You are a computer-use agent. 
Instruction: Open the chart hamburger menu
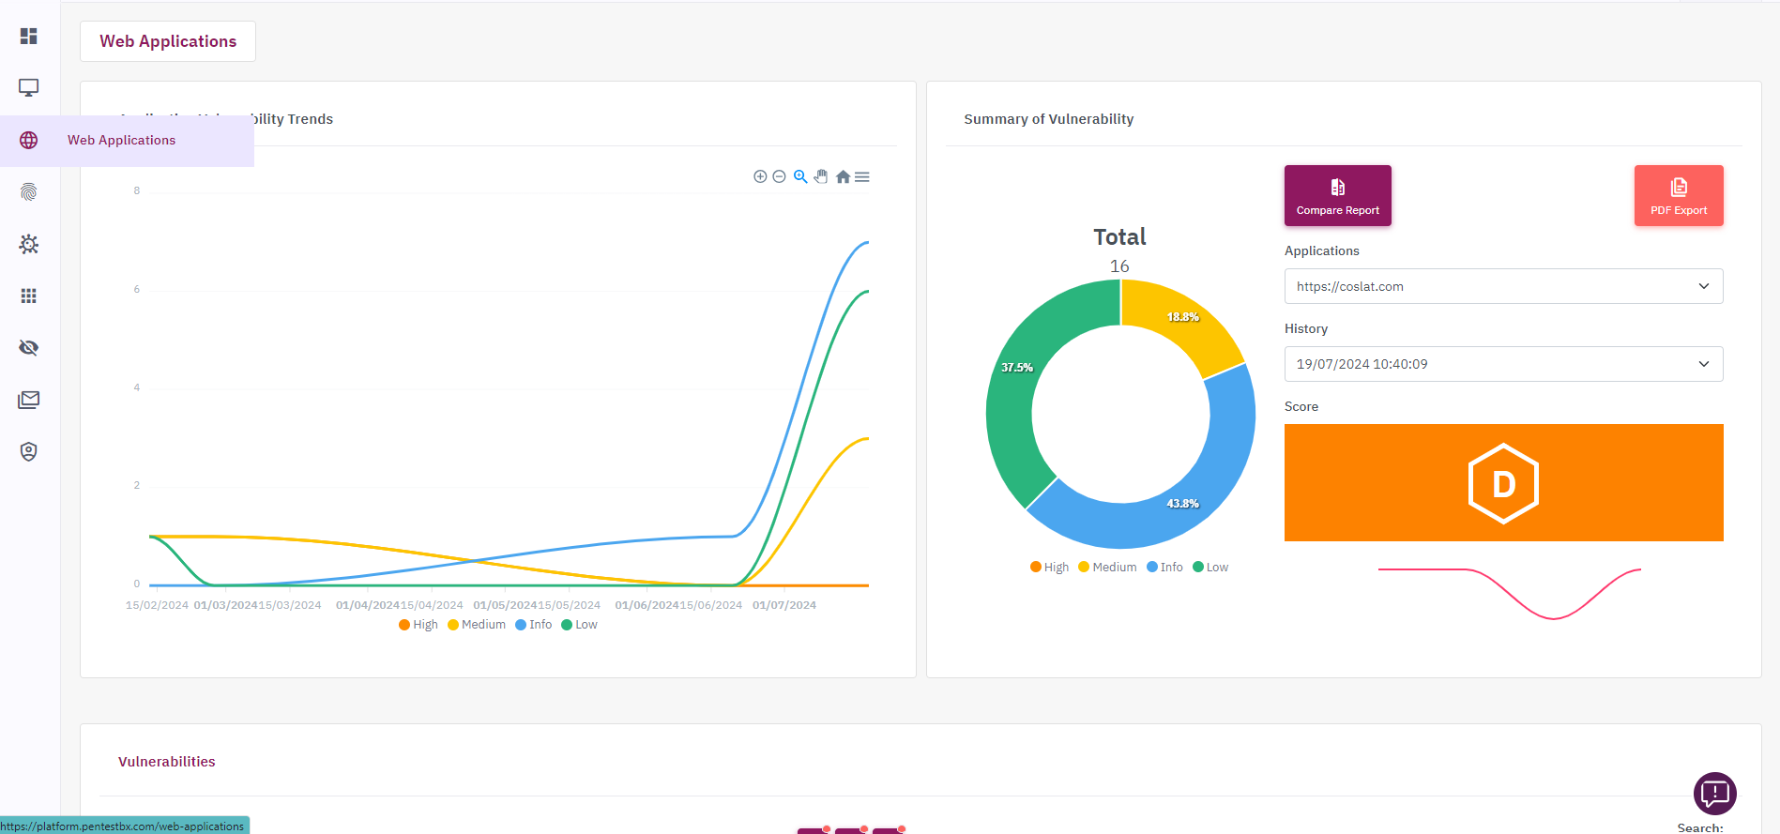(862, 176)
